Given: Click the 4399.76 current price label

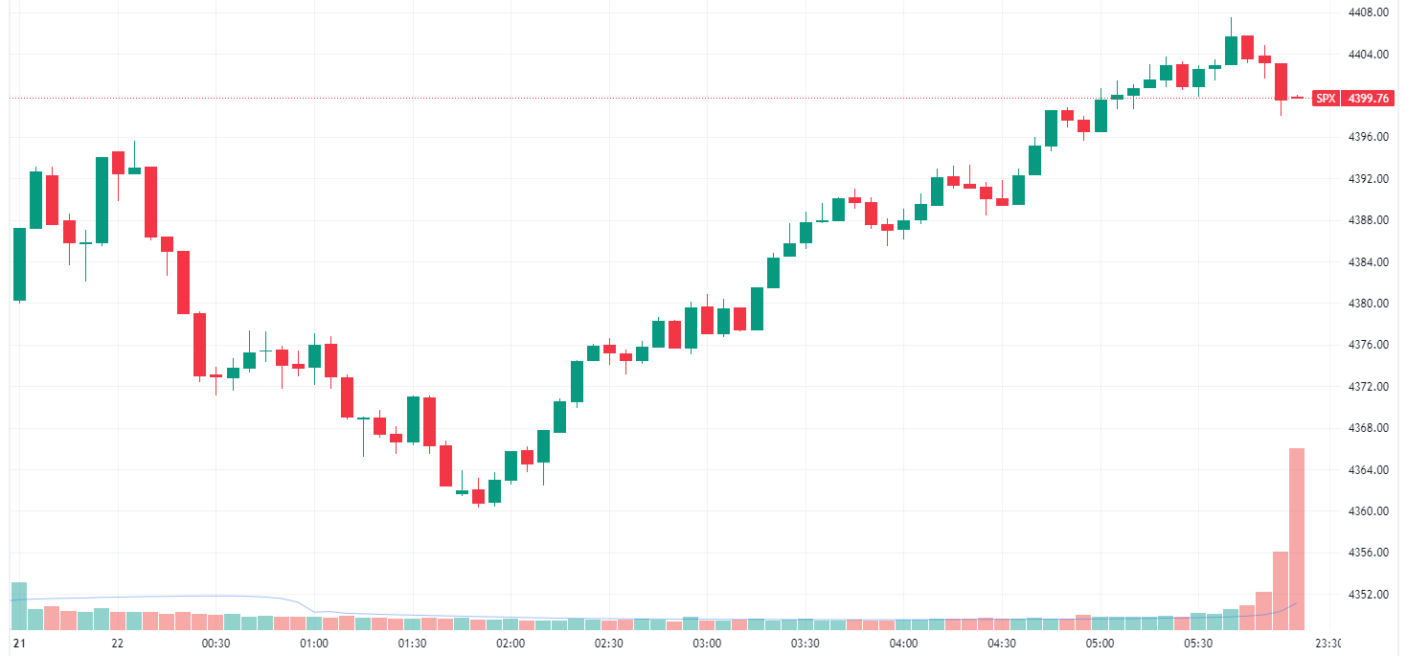Looking at the screenshot, I should (1368, 98).
